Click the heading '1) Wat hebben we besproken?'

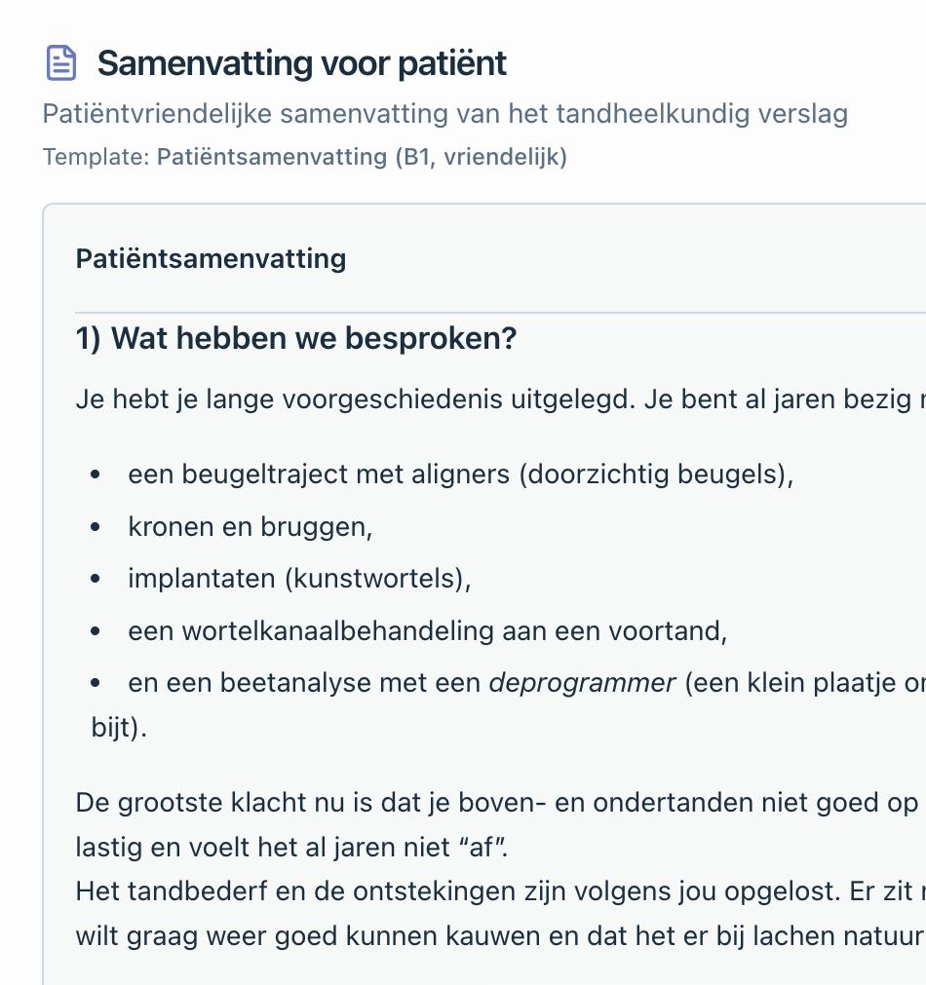[296, 338]
